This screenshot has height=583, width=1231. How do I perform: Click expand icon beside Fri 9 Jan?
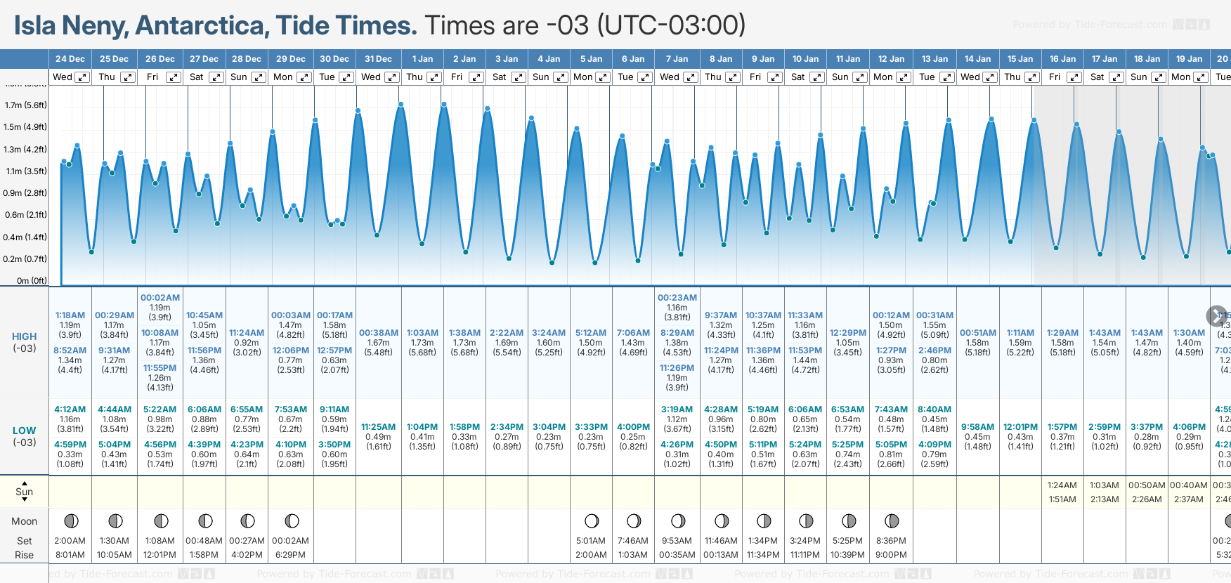tap(774, 77)
